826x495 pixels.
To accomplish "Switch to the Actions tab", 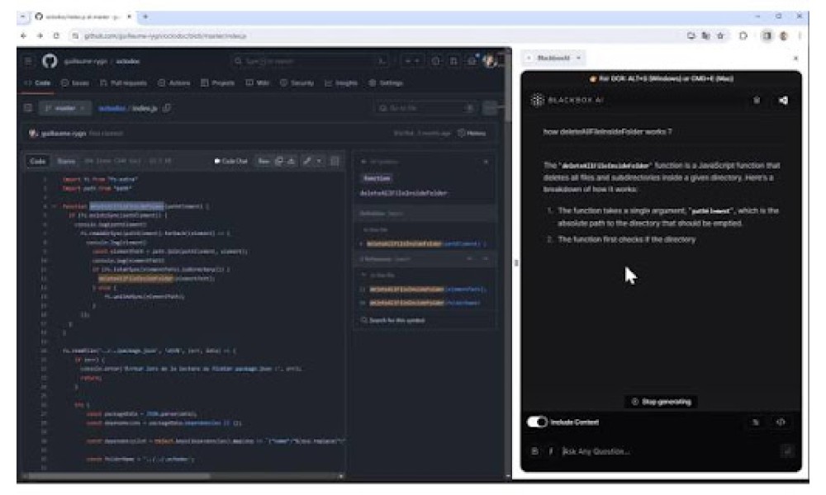I will coord(173,83).
